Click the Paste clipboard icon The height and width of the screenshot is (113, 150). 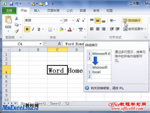[8, 19]
